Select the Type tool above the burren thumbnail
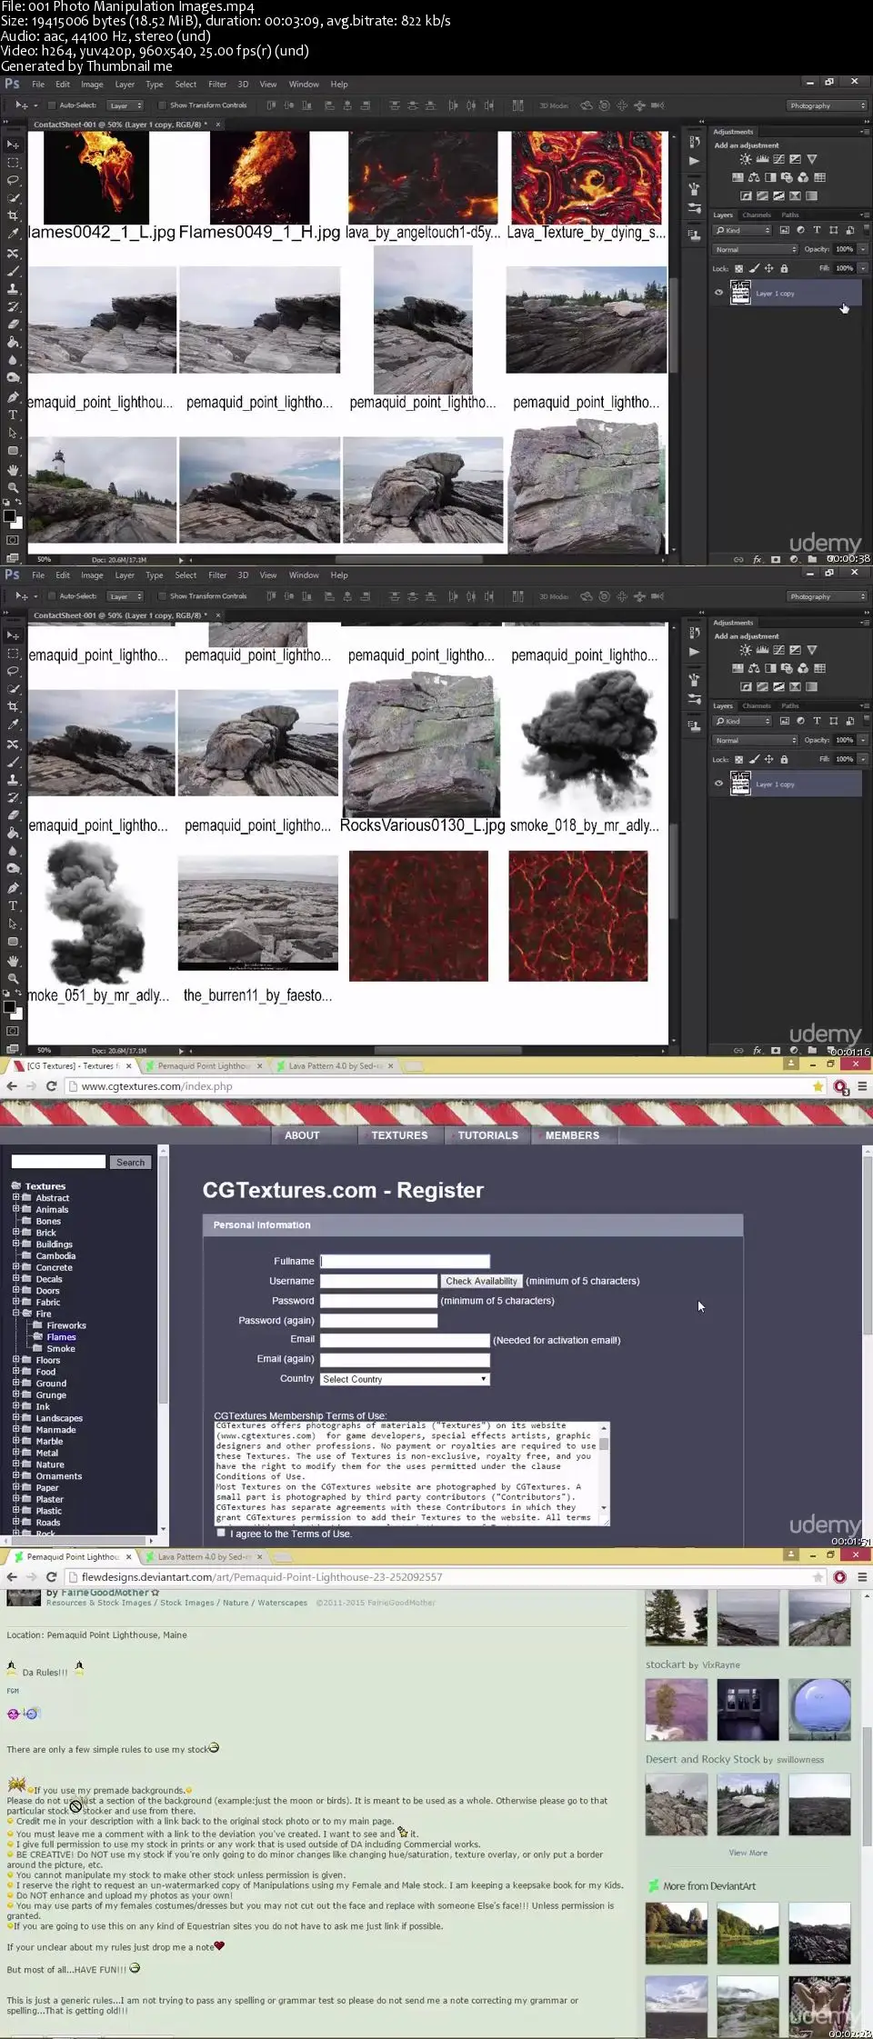 tap(13, 906)
